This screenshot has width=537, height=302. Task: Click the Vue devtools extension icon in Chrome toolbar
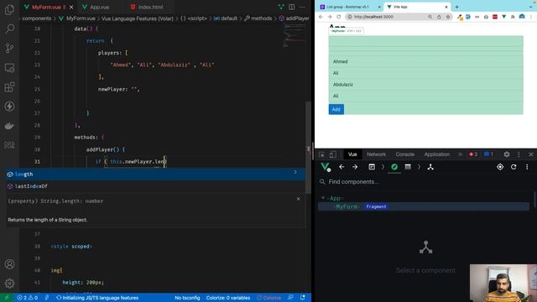pos(503,17)
